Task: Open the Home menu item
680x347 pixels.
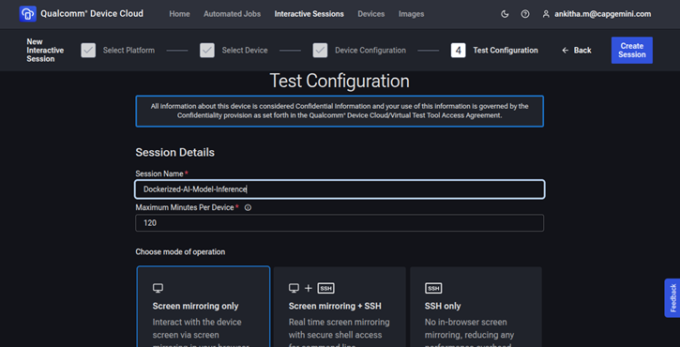Action: [x=179, y=14]
